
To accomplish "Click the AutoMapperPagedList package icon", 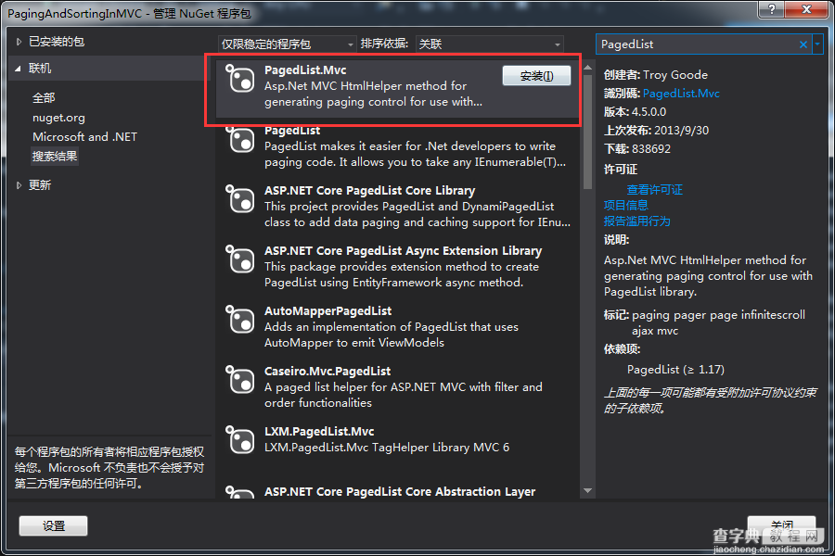I will pos(240,319).
